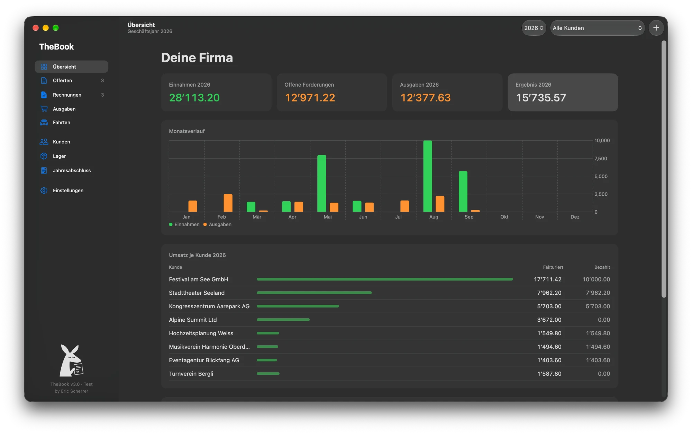Viewport: 692px width, 434px height.
Task: Click the green Aug income bar
Action: (427, 176)
